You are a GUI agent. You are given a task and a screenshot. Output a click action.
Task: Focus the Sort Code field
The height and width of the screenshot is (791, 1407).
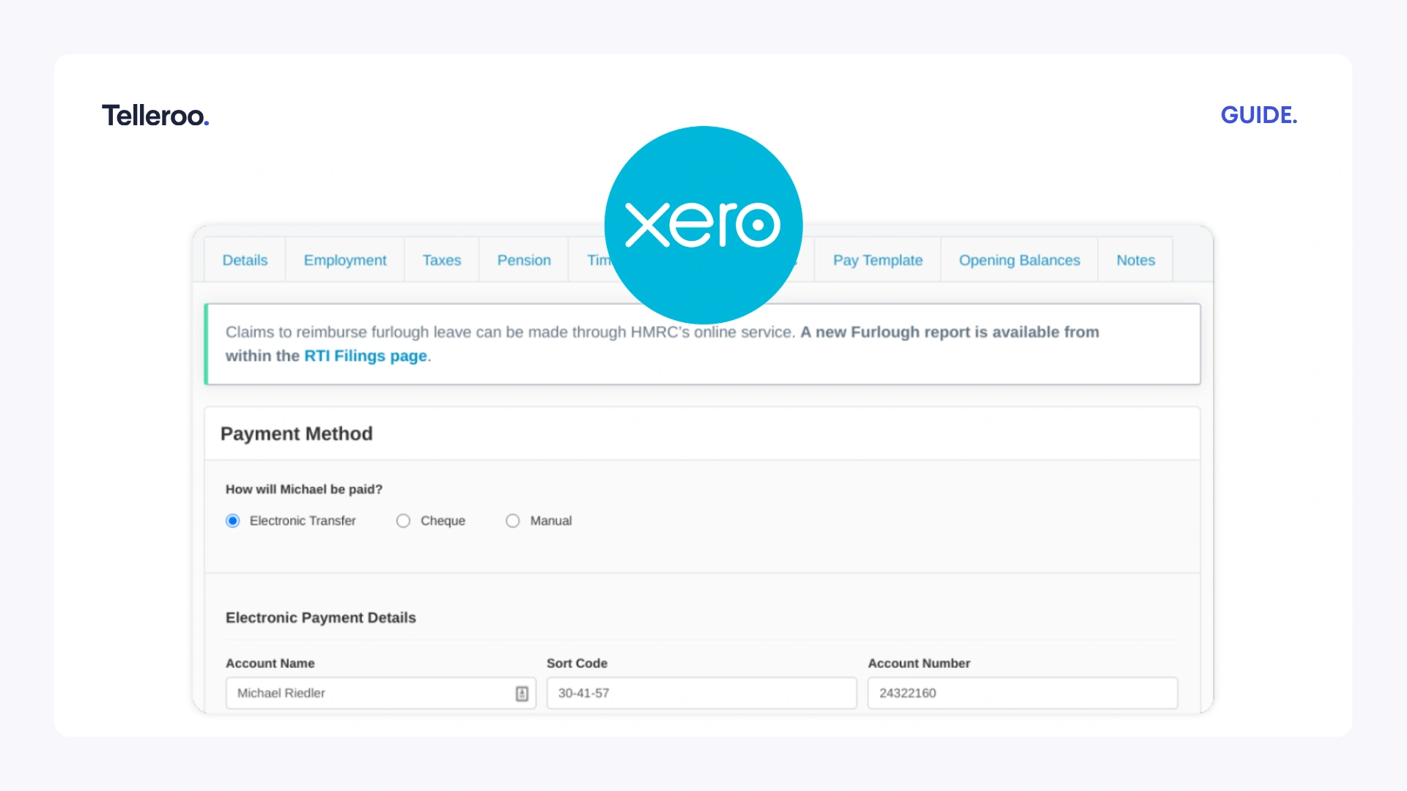[x=701, y=693]
